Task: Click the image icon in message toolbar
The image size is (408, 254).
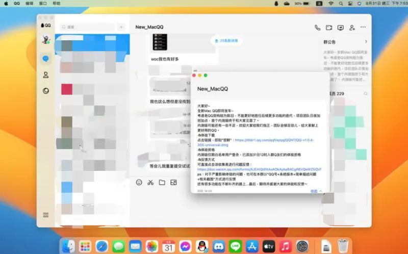Action: 173,183
